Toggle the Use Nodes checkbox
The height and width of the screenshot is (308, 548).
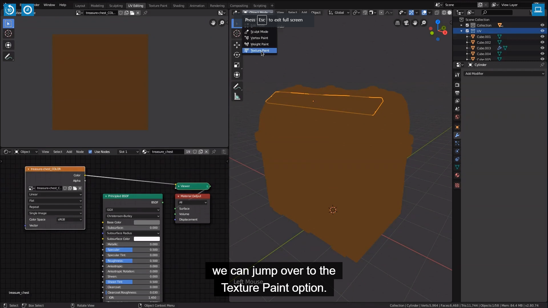[90, 152]
